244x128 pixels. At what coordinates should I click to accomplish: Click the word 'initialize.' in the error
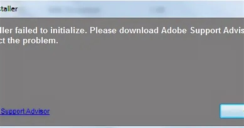point(68,30)
